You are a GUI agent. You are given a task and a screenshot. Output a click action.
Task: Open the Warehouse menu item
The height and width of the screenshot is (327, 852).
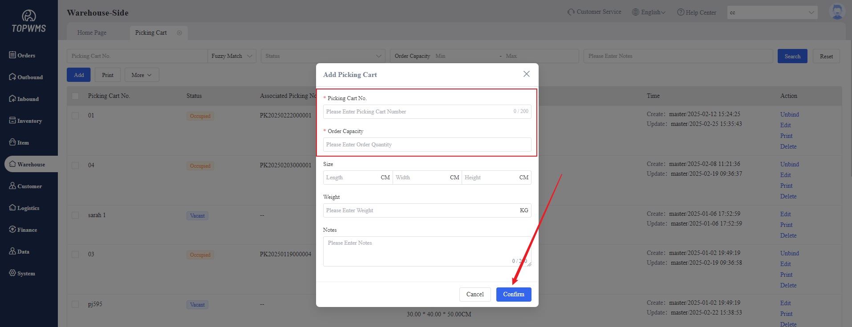tap(31, 164)
